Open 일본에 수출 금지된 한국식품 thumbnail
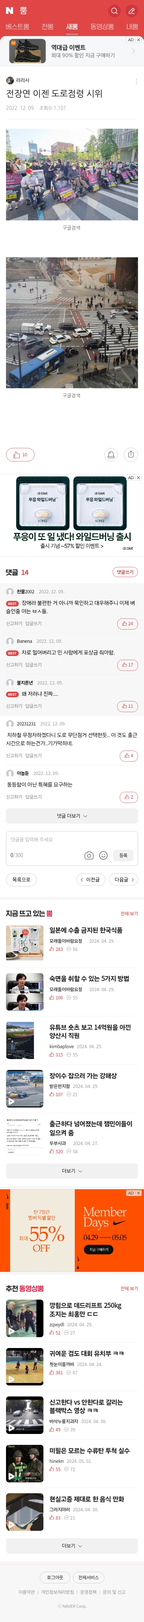Viewport: 144px width, 1622px height. [25, 943]
